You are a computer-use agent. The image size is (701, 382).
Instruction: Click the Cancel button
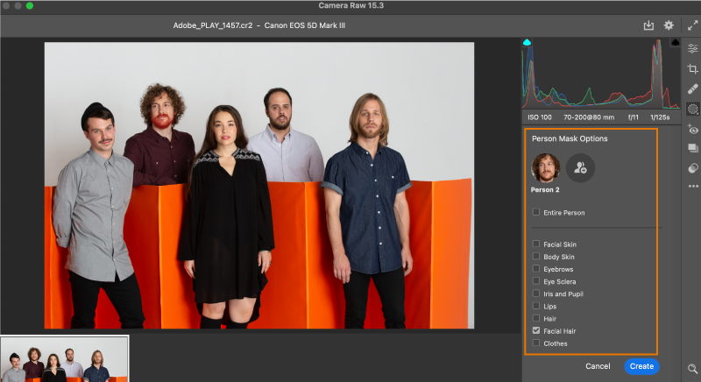598,366
